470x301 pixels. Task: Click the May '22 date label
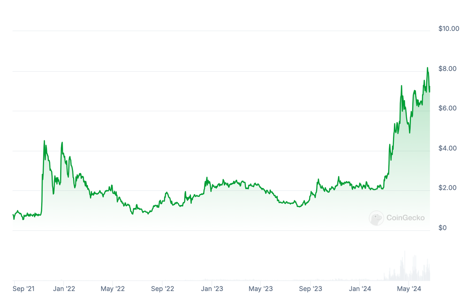[x=113, y=289]
